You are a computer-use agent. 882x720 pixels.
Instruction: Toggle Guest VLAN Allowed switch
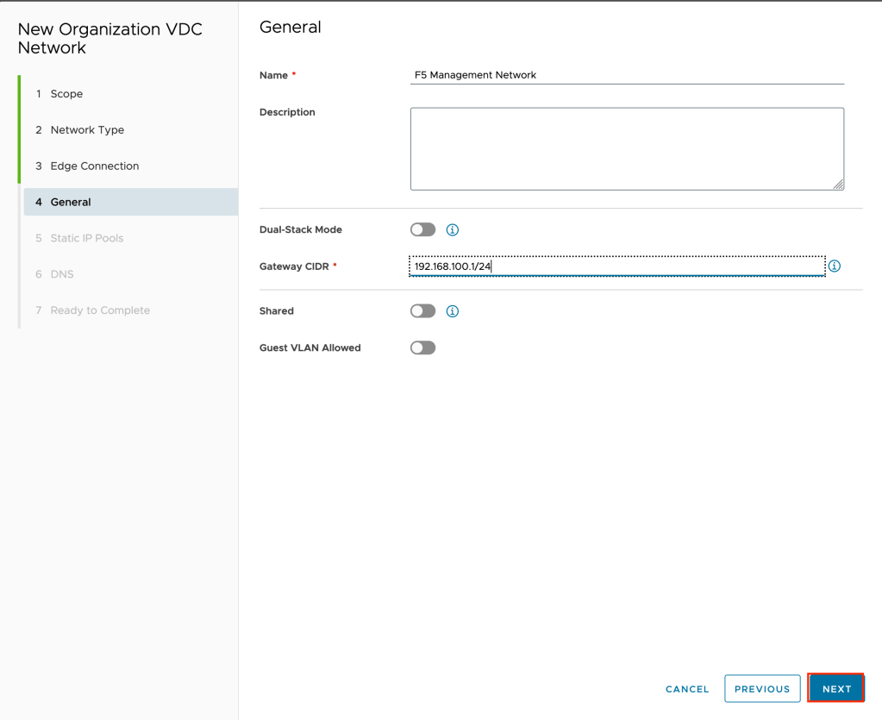tap(422, 348)
